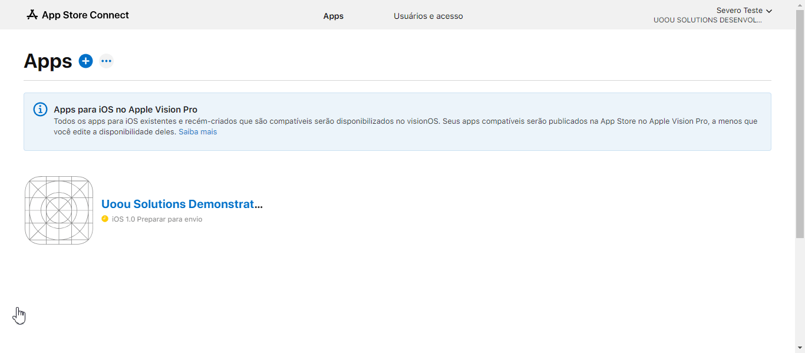
Task: Click the Apps para iOS no Apple Vision Pro heading
Action: 126,110
